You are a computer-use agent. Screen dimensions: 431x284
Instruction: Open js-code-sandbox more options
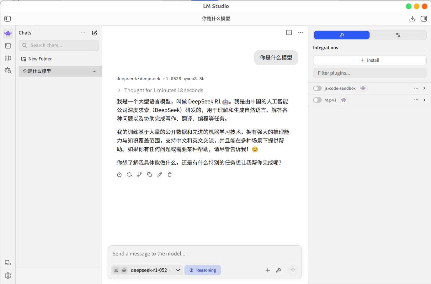[416, 88]
